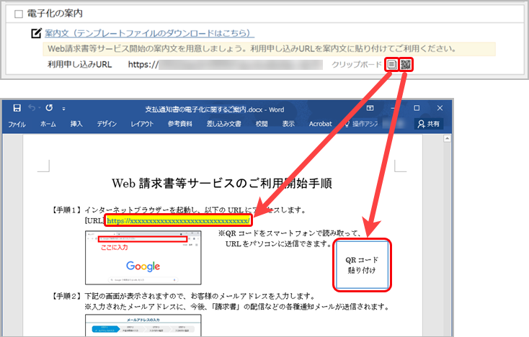Select the 参考資料 ribbon tab
529x337 pixels.
click(180, 124)
